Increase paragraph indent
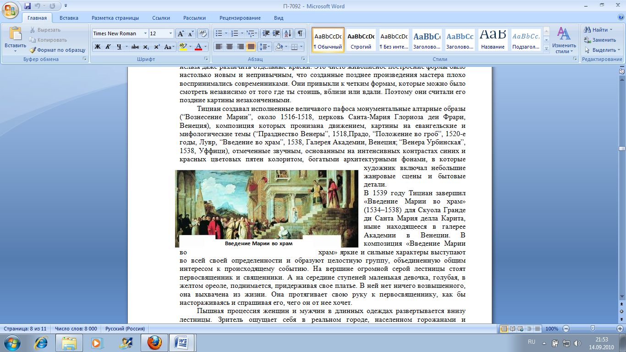The height and width of the screenshot is (352, 626). click(x=276, y=33)
